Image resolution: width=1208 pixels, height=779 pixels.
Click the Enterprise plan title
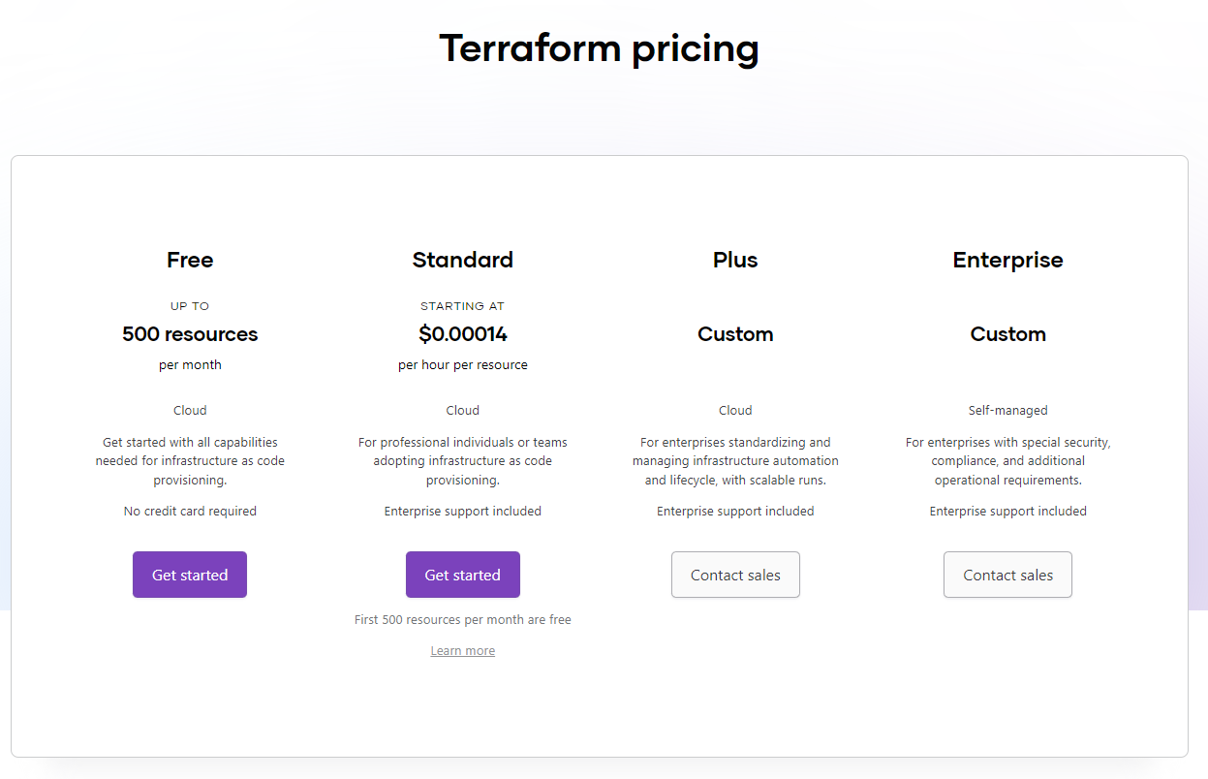click(x=1007, y=260)
